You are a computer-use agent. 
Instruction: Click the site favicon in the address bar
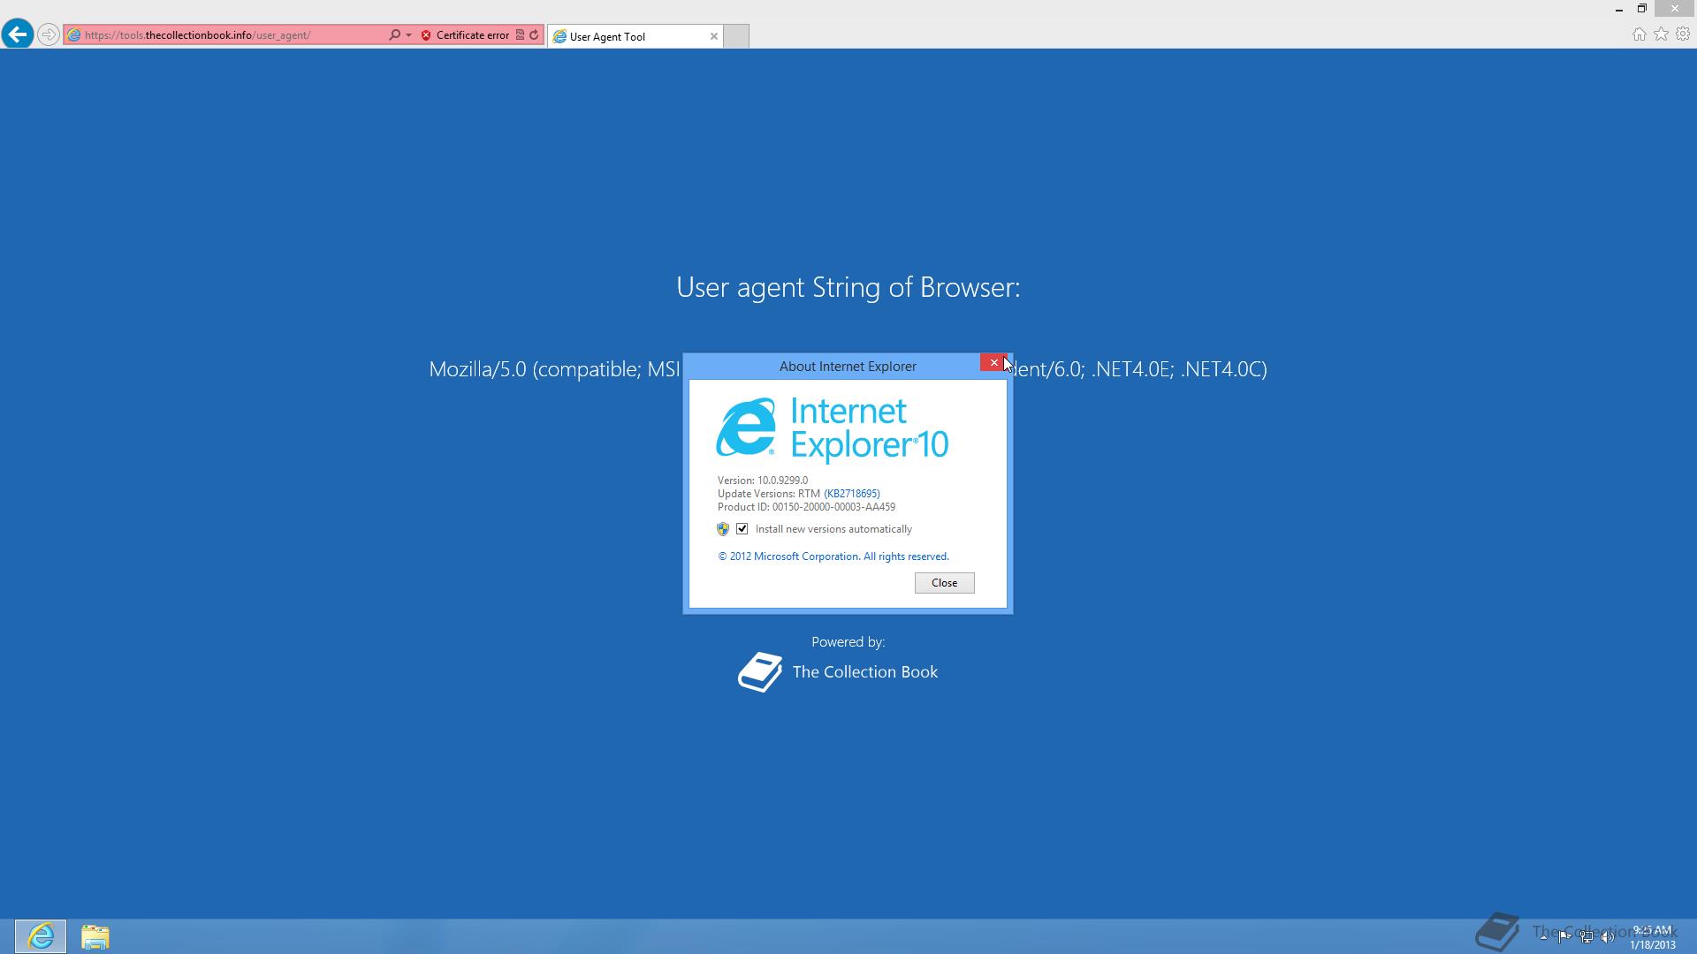[74, 35]
